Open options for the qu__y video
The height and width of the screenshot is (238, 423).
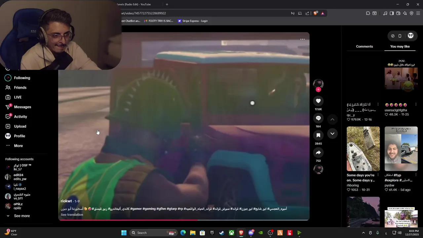pos(378,104)
